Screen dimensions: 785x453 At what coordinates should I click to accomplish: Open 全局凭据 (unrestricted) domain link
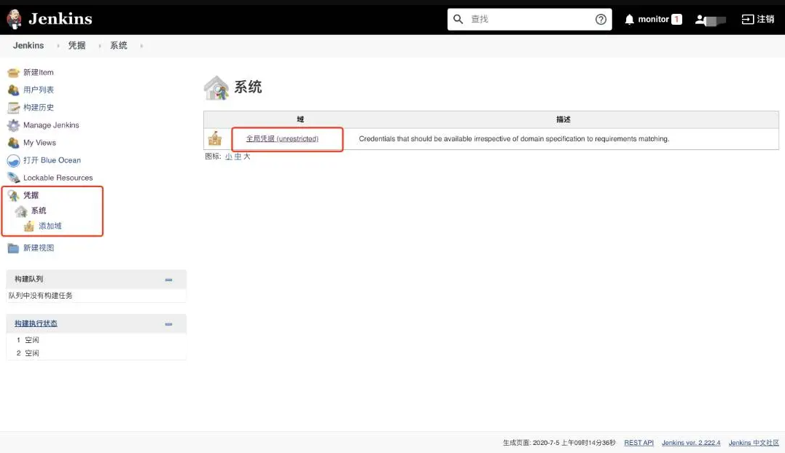pos(282,138)
